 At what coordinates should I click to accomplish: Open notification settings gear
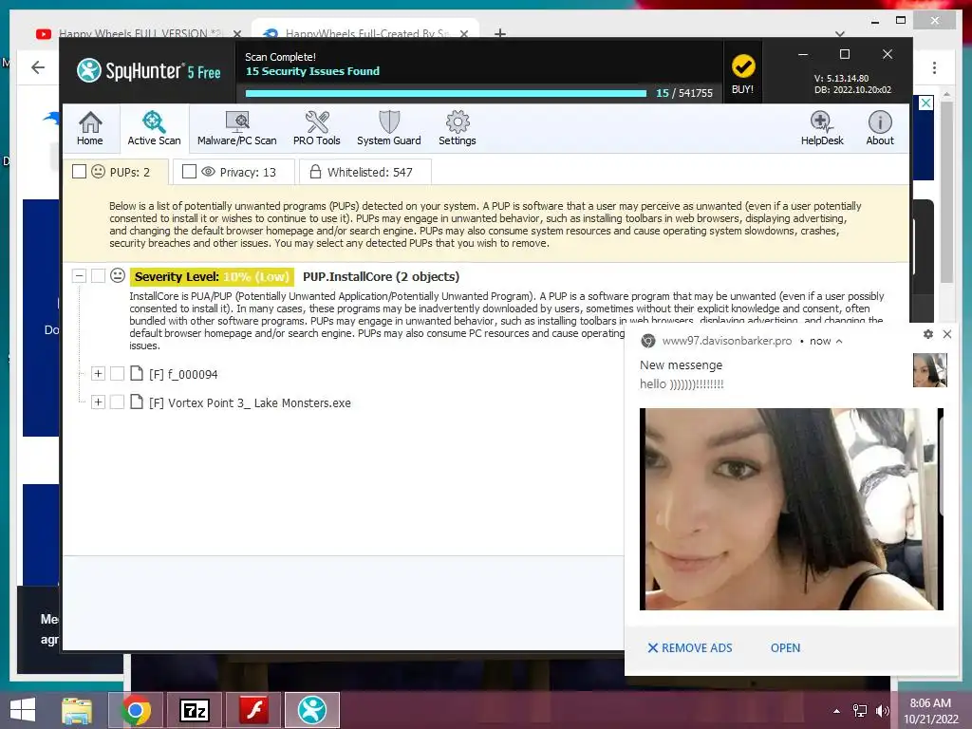pyautogui.click(x=928, y=334)
